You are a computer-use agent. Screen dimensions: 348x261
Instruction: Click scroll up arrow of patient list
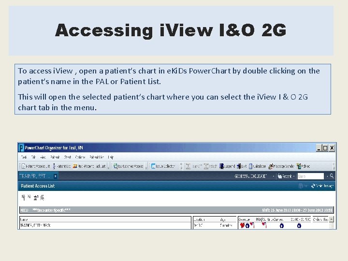(332, 219)
